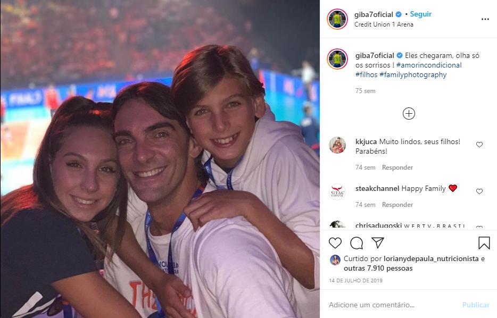This screenshot has width=497, height=318.
Task: Reply to steakchannel's comment
Action: tap(397, 205)
